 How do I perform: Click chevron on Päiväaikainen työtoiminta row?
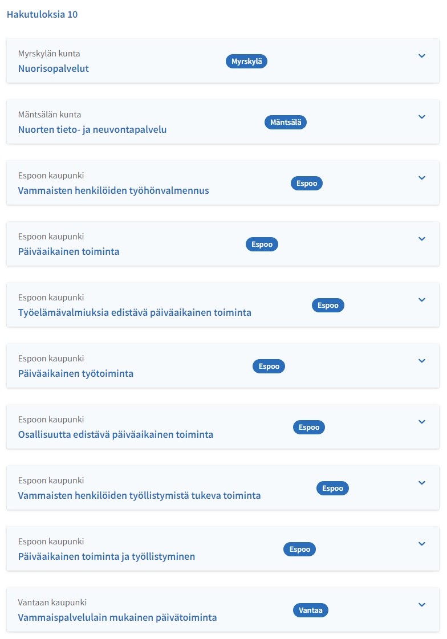[x=422, y=361]
